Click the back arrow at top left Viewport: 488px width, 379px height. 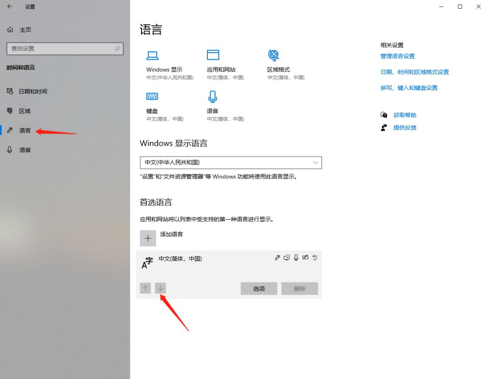(9, 7)
